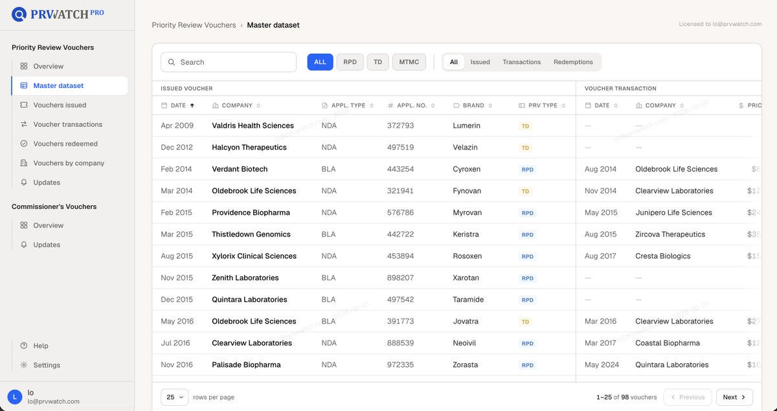Switch to the Transactions view tab

click(x=522, y=62)
